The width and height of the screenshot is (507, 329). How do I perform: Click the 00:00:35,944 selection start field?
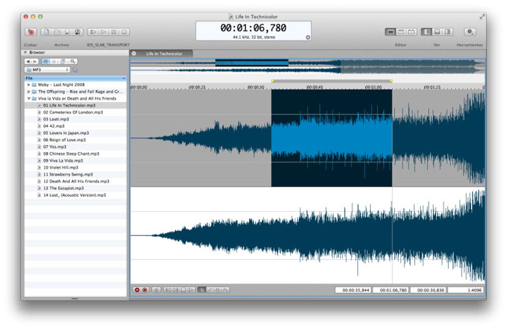(x=353, y=290)
